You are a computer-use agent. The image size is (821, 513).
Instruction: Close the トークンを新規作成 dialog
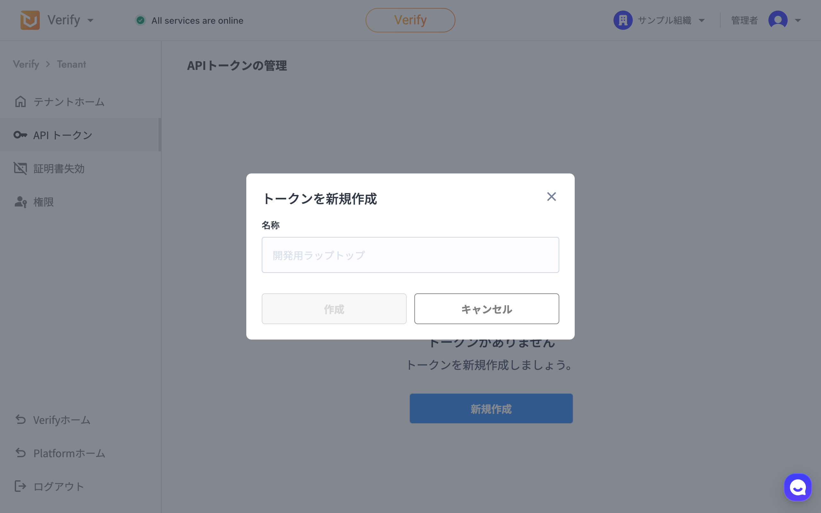click(551, 197)
